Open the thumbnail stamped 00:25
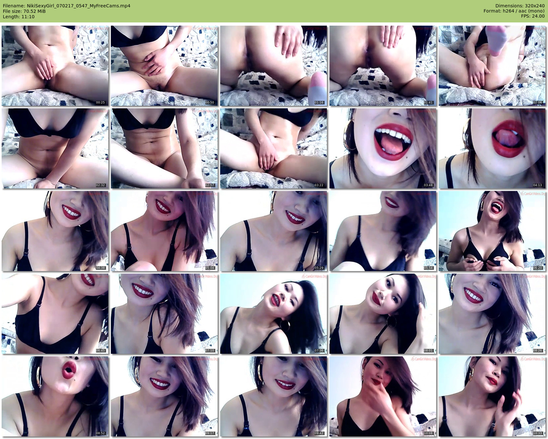 pos(55,66)
